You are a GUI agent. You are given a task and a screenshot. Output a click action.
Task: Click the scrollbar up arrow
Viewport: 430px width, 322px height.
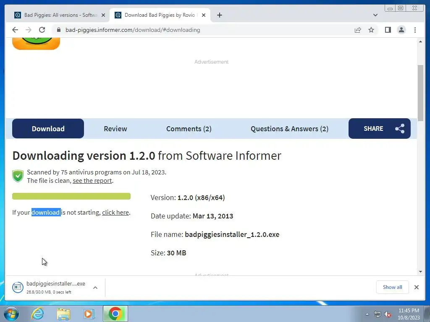click(x=420, y=42)
